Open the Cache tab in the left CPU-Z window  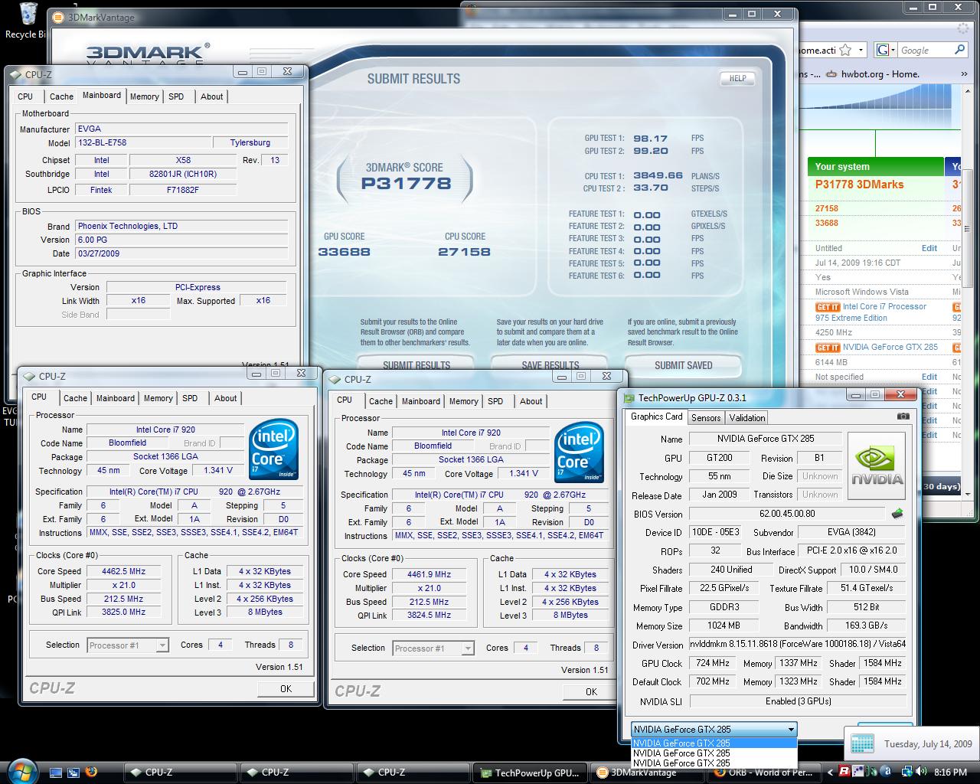click(x=75, y=398)
